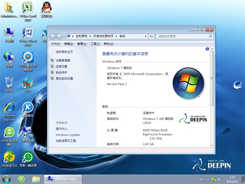Open 360安全浏览器6 desktop shortcut
This screenshot has height=184, width=245.
tap(9, 136)
